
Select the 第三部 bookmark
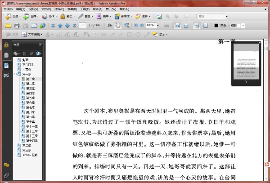(27, 150)
